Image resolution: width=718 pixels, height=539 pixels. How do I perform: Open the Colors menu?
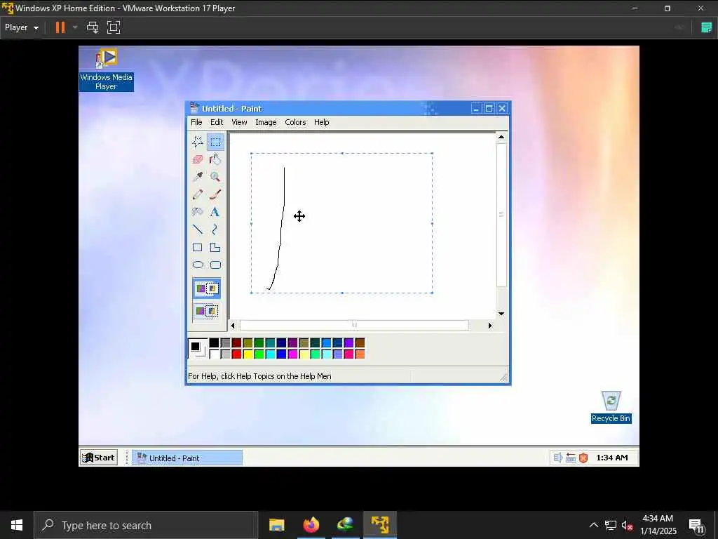(295, 122)
